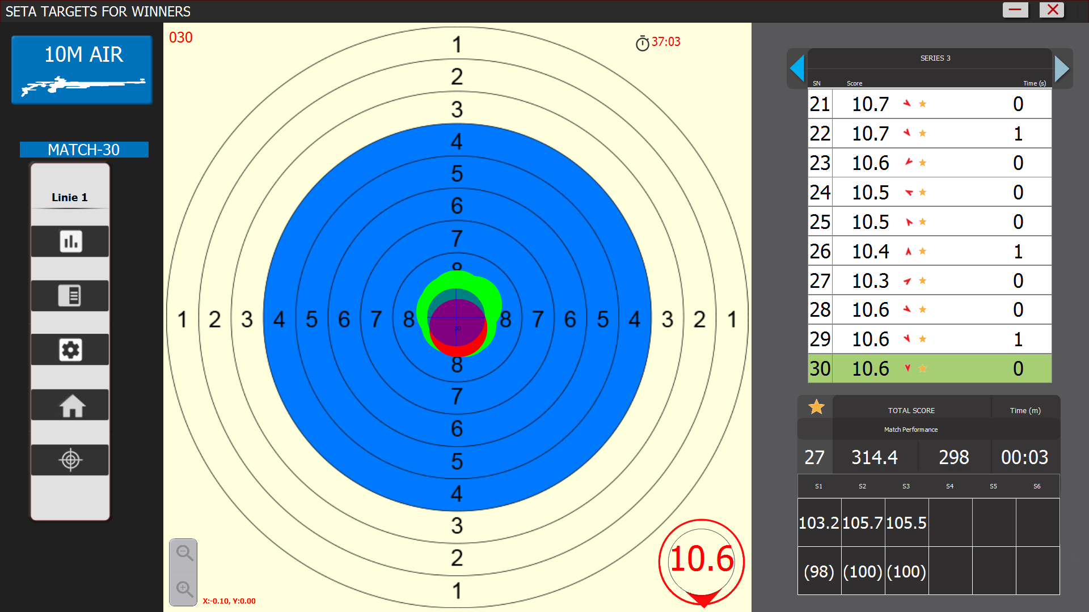
Task: Go to home screen icon
Action: 70,405
